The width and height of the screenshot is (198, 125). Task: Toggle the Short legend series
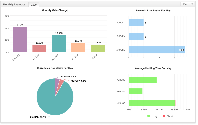tap(168, 116)
